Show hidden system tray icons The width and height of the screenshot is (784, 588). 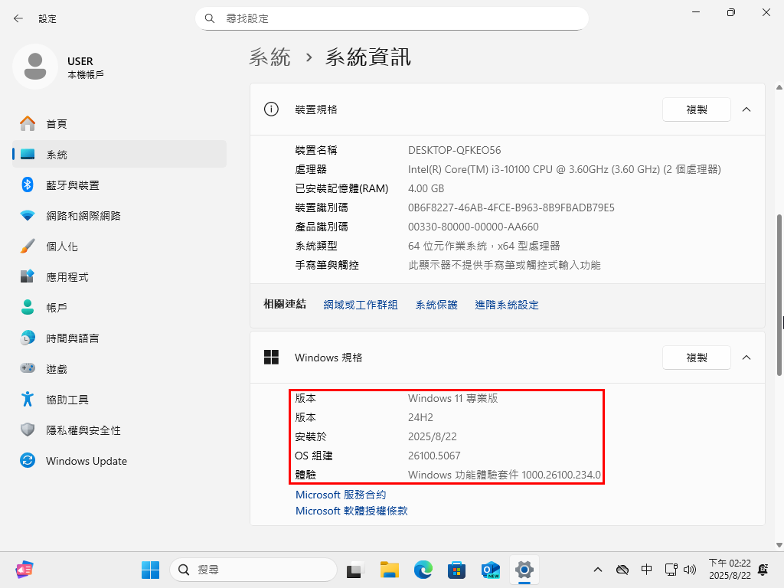point(599,570)
